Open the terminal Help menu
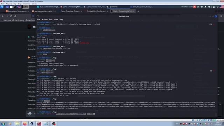The image size is (224, 126). pyautogui.click(x=62, y=20)
